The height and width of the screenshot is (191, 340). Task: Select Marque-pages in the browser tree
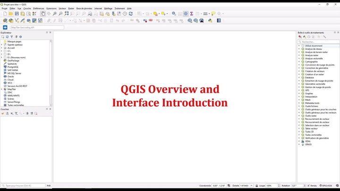14,42
